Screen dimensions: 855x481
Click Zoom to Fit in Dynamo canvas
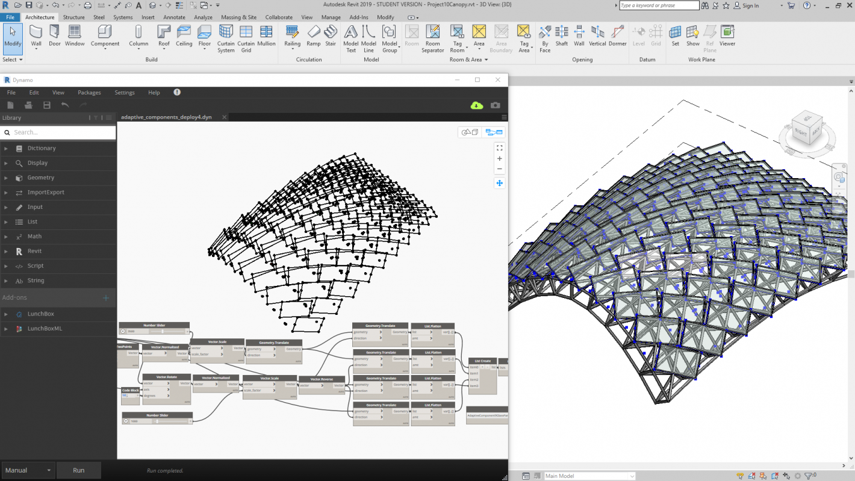coord(499,148)
